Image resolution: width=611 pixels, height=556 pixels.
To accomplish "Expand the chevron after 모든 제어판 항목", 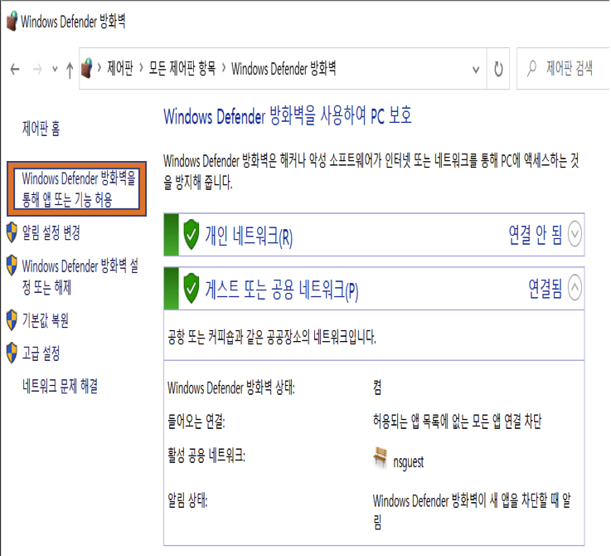I will [x=223, y=68].
